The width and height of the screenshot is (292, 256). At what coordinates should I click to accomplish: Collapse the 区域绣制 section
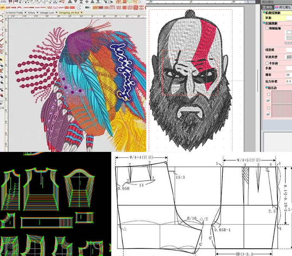[x=264, y=23]
